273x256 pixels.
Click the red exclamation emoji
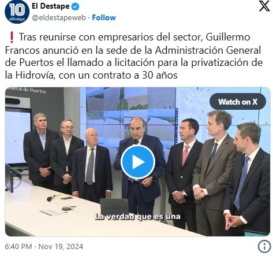12,38
